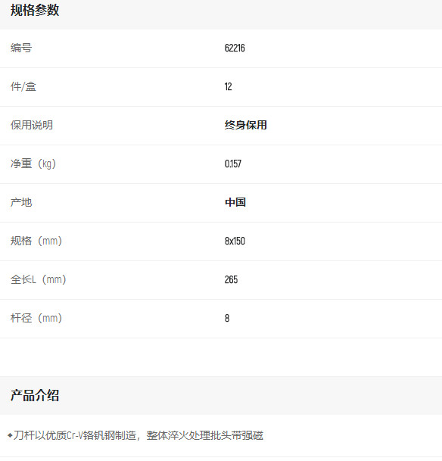Click the 中国 origin value
This screenshot has height=461, width=442.
coord(235,202)
